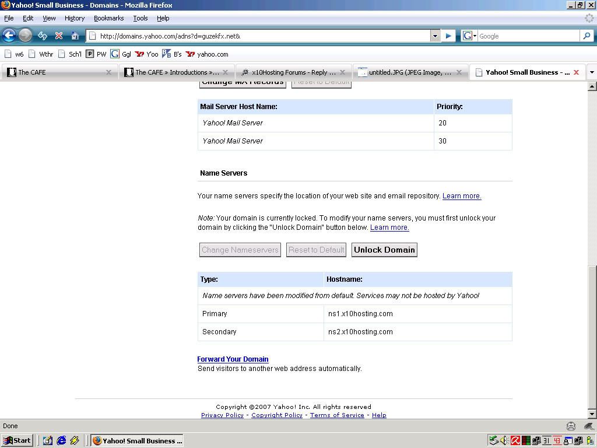The image size is (597, 448).
Task: Close the Yahoo! Small Business tab
Action: tap(576, 72)
